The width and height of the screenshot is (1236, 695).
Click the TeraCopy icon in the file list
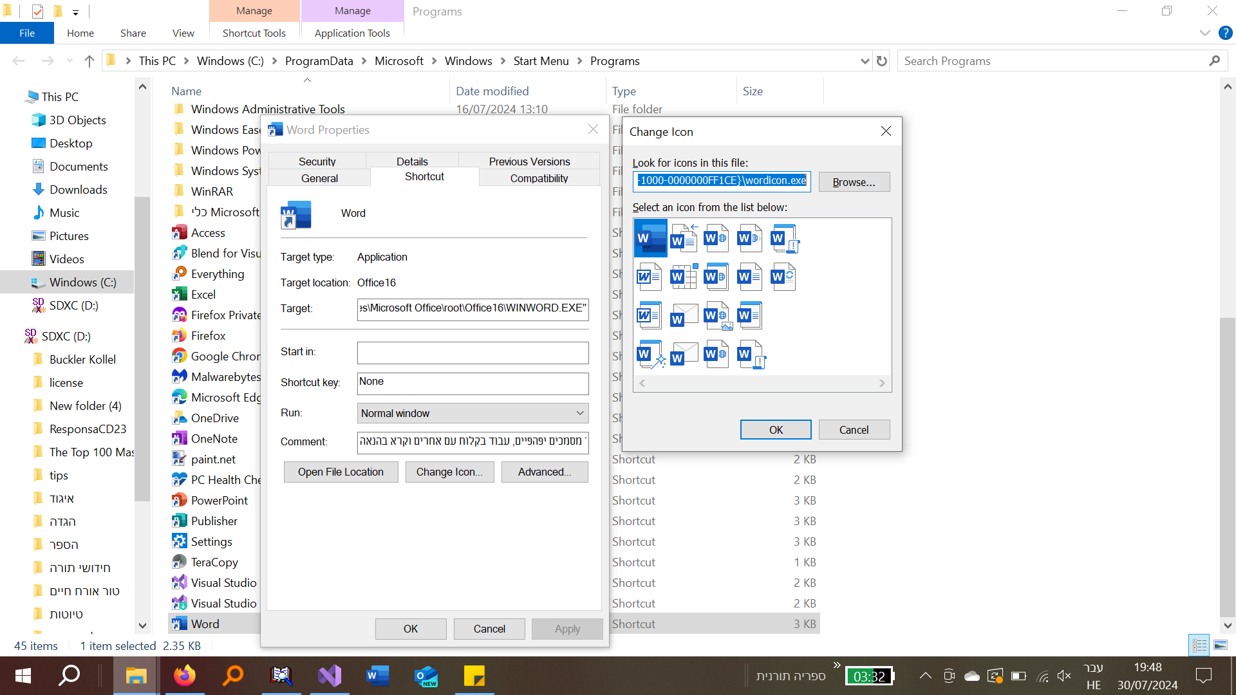(180, 562)
